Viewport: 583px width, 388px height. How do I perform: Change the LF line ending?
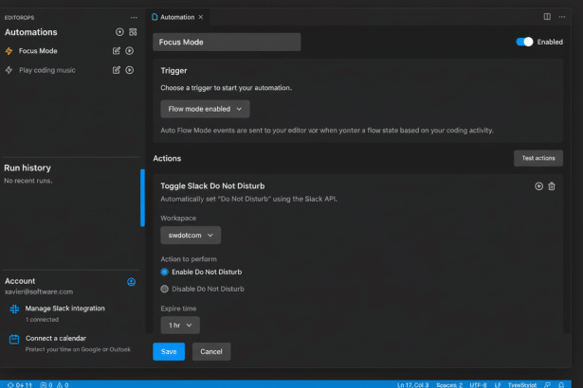(x=498, y=384)
